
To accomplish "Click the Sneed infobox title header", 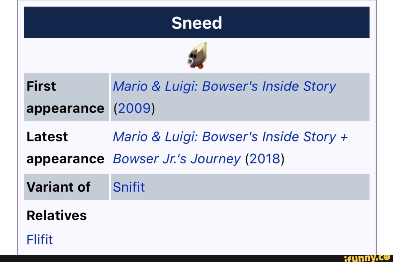I will (x=196, y=23).
